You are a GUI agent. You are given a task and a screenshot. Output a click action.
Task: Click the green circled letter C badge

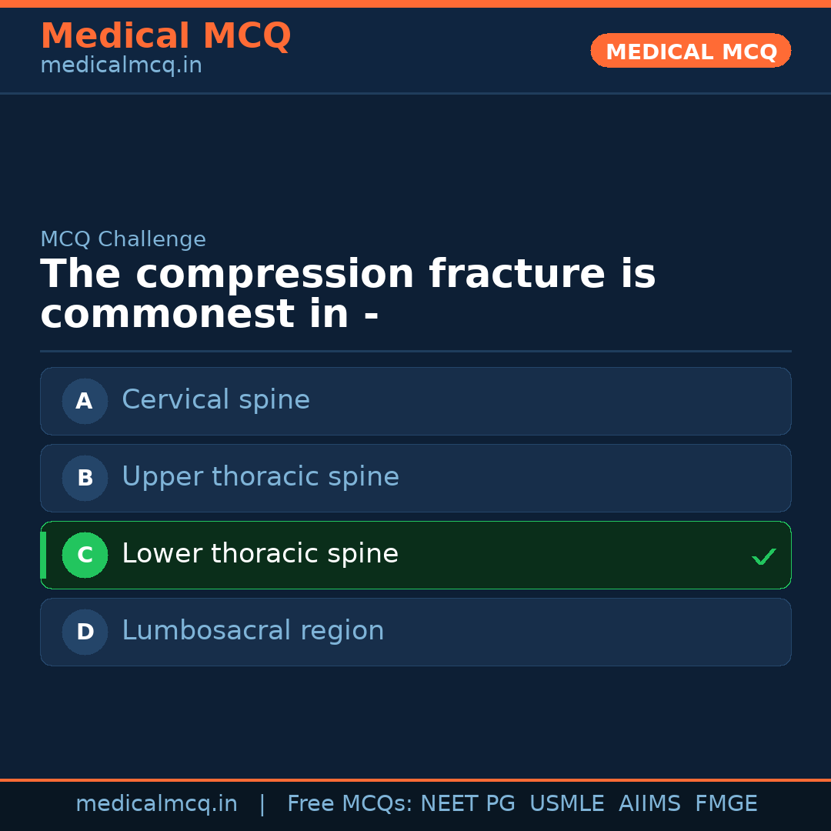tap(85, 555)
